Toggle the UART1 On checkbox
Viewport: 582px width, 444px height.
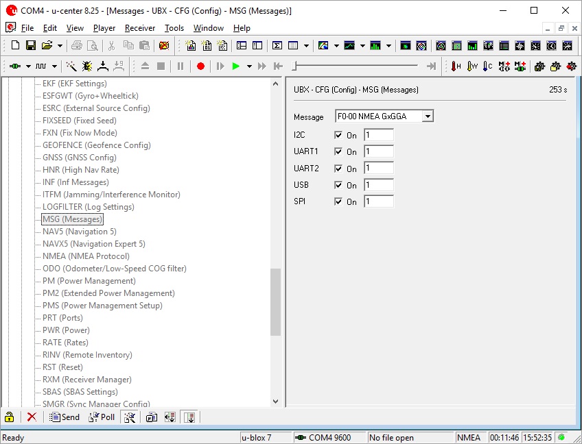[338, 151]
